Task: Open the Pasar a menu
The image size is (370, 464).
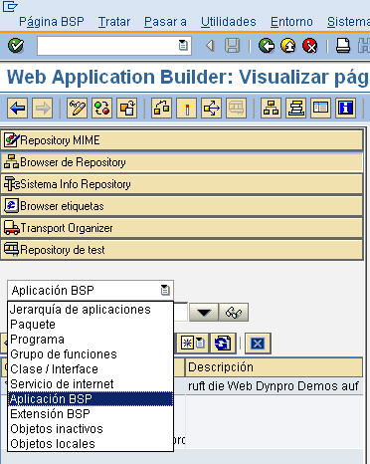Action: coord(165,22)
